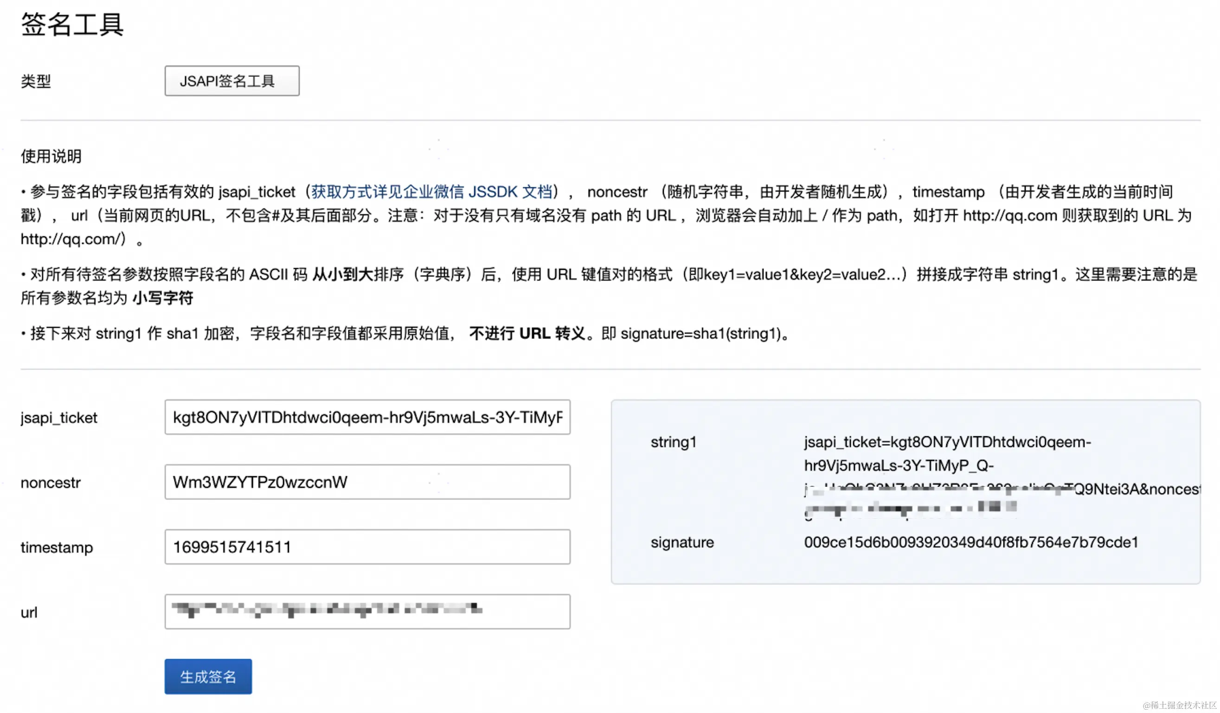Click the 使用说明 section heading
The image size is (1220, 713).
point(51,156)
